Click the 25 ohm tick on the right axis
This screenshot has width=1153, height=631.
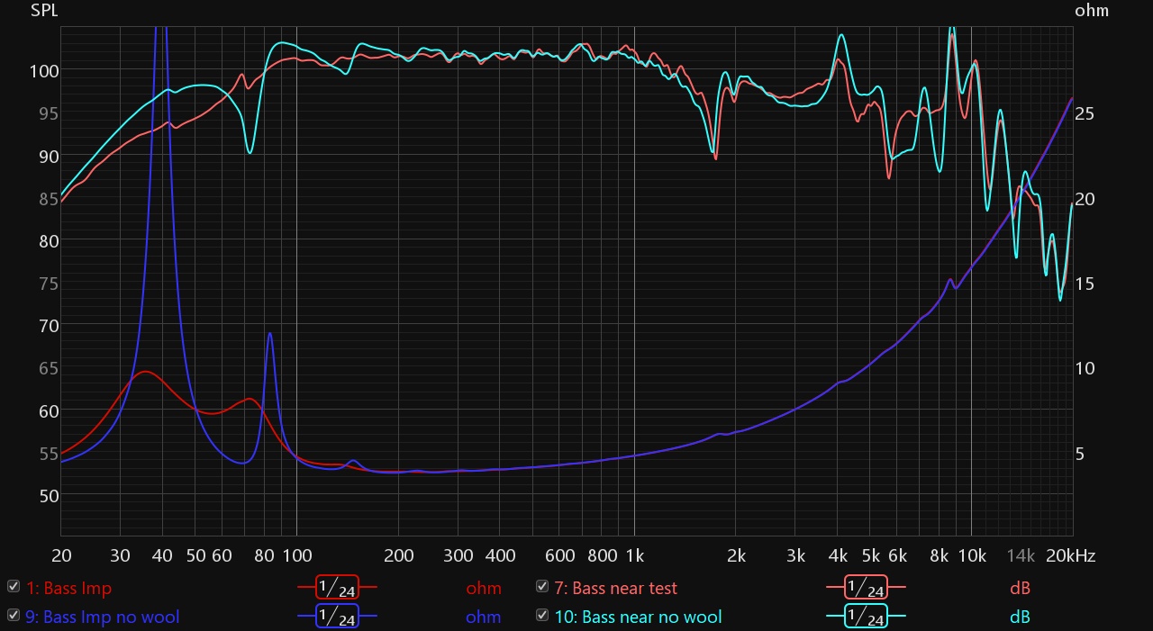1085,113
